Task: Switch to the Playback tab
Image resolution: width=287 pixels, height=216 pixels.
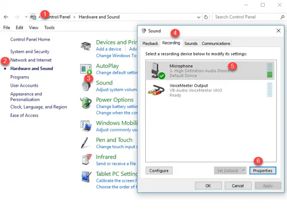Action: click(150, 44)
